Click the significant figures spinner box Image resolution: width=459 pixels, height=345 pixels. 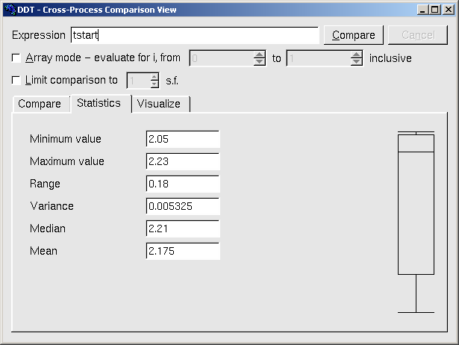tap(137, 81)
